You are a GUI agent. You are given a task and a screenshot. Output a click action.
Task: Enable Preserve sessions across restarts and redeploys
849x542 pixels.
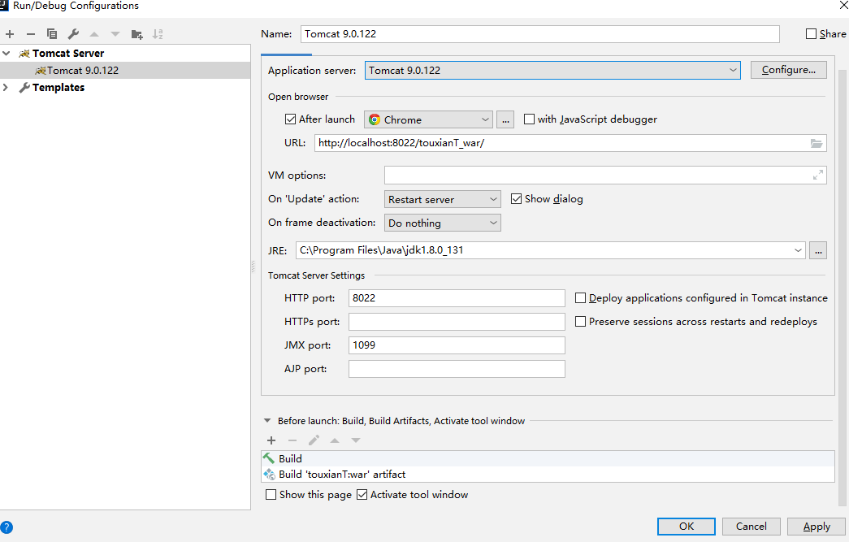(580, 322)
